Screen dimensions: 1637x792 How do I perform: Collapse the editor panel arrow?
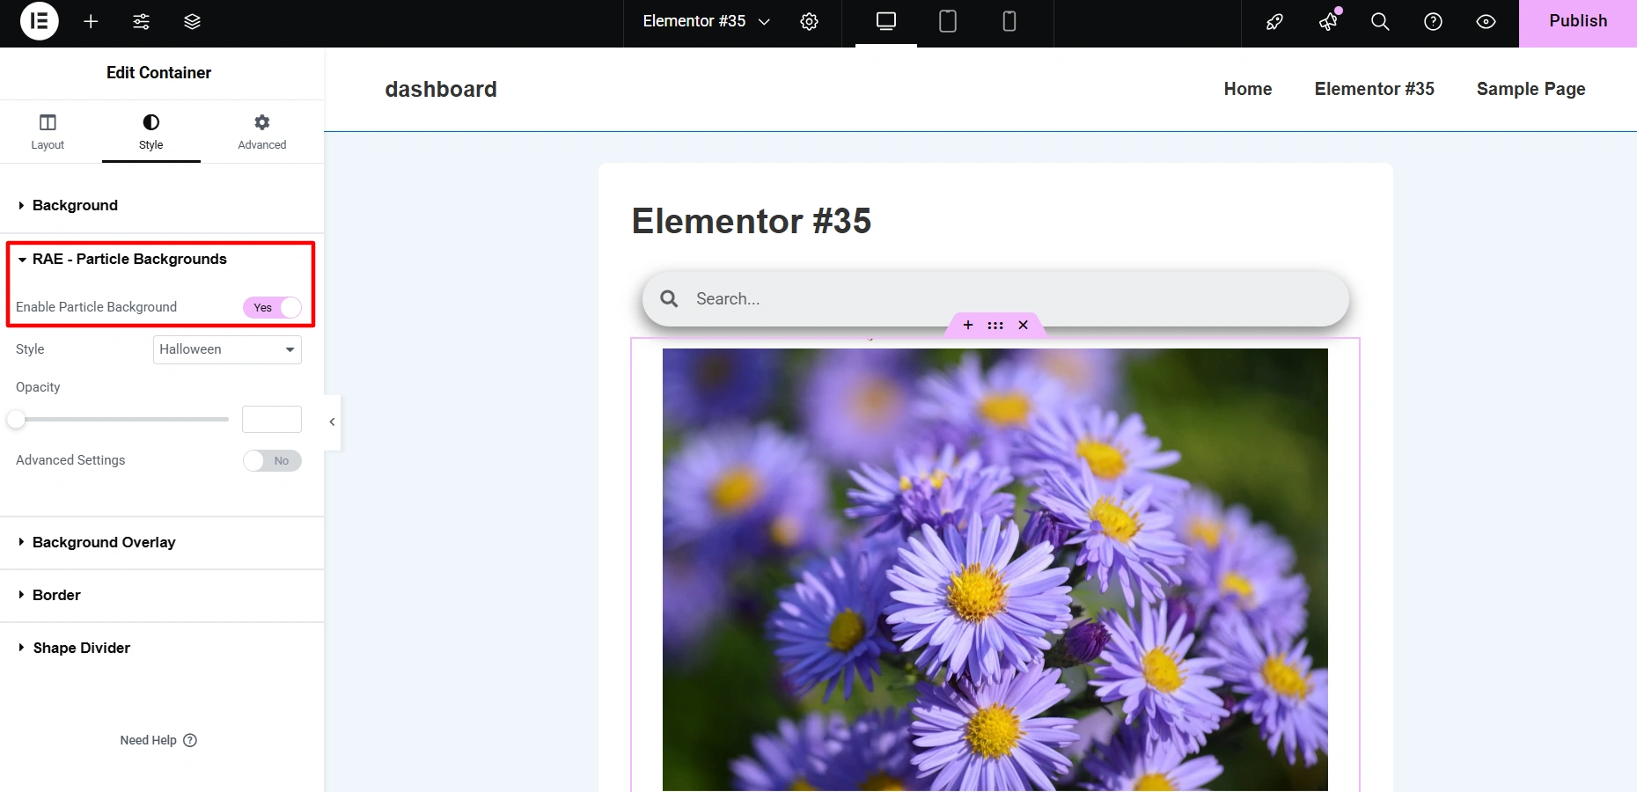pyautogui.click(x=332, y=422)
